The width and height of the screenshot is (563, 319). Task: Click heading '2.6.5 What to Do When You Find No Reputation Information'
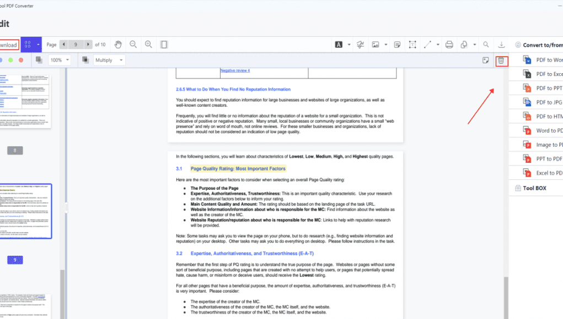233,90
